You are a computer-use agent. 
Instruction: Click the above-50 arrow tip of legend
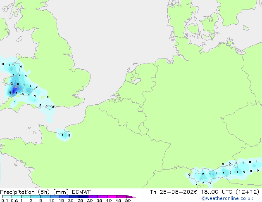point(131,197)
